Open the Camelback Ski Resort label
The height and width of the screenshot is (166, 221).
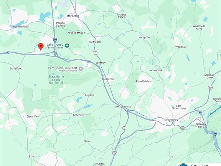(63, 68)
